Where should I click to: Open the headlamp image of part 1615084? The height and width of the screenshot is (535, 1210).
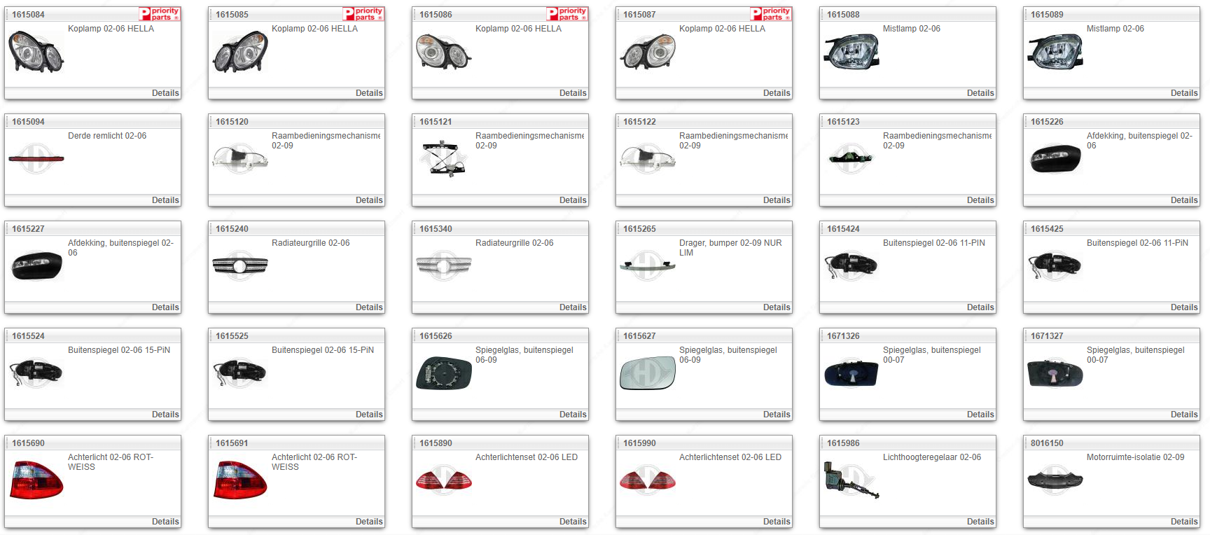pos(36,52)
